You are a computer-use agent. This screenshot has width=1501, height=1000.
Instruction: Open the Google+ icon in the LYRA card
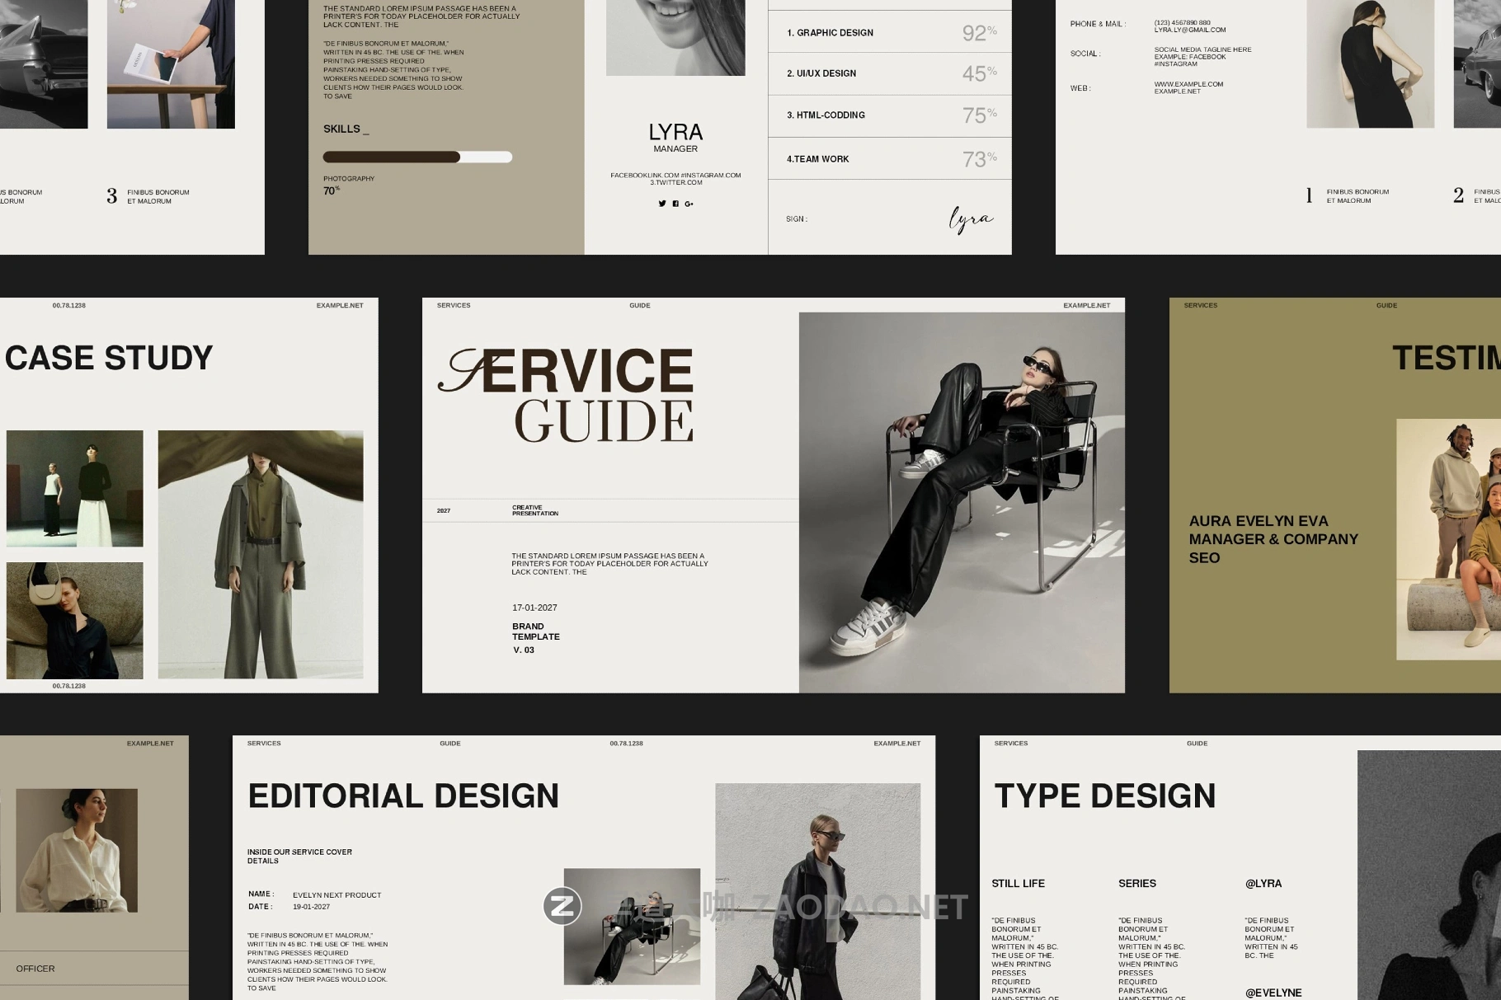coord(689,204)
